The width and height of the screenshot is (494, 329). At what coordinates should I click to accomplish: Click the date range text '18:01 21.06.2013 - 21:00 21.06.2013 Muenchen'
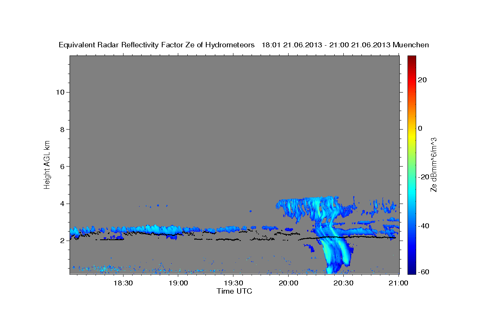coord(345,45)
